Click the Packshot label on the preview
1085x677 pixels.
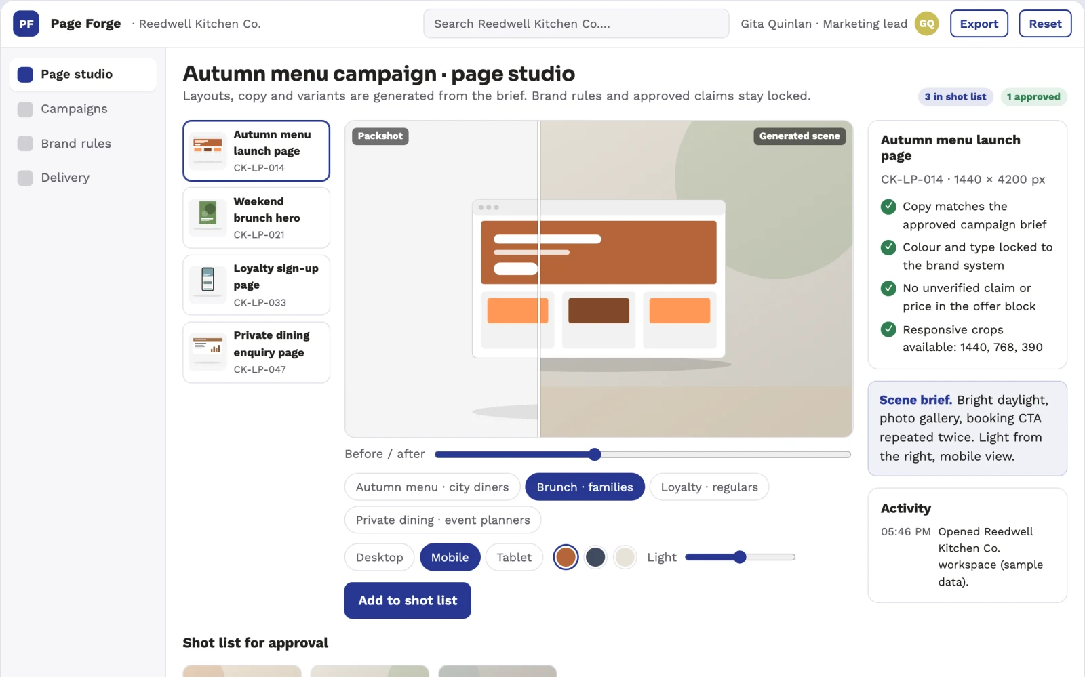[380, 136]
